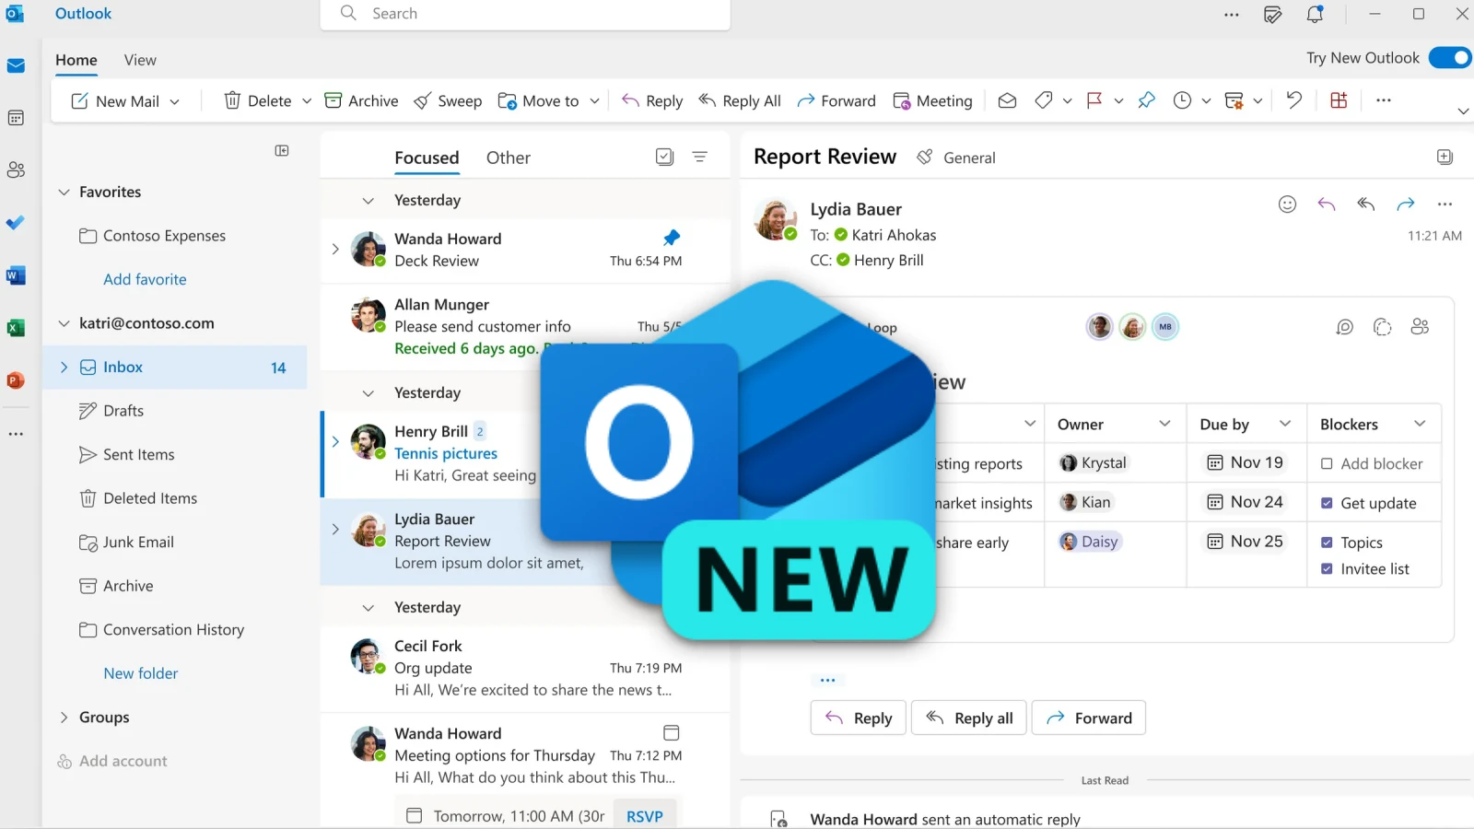This screenshot has height=829, width=1474.
Task: Click the Nov 19 due date cell
Action: tap(1246, 462)
